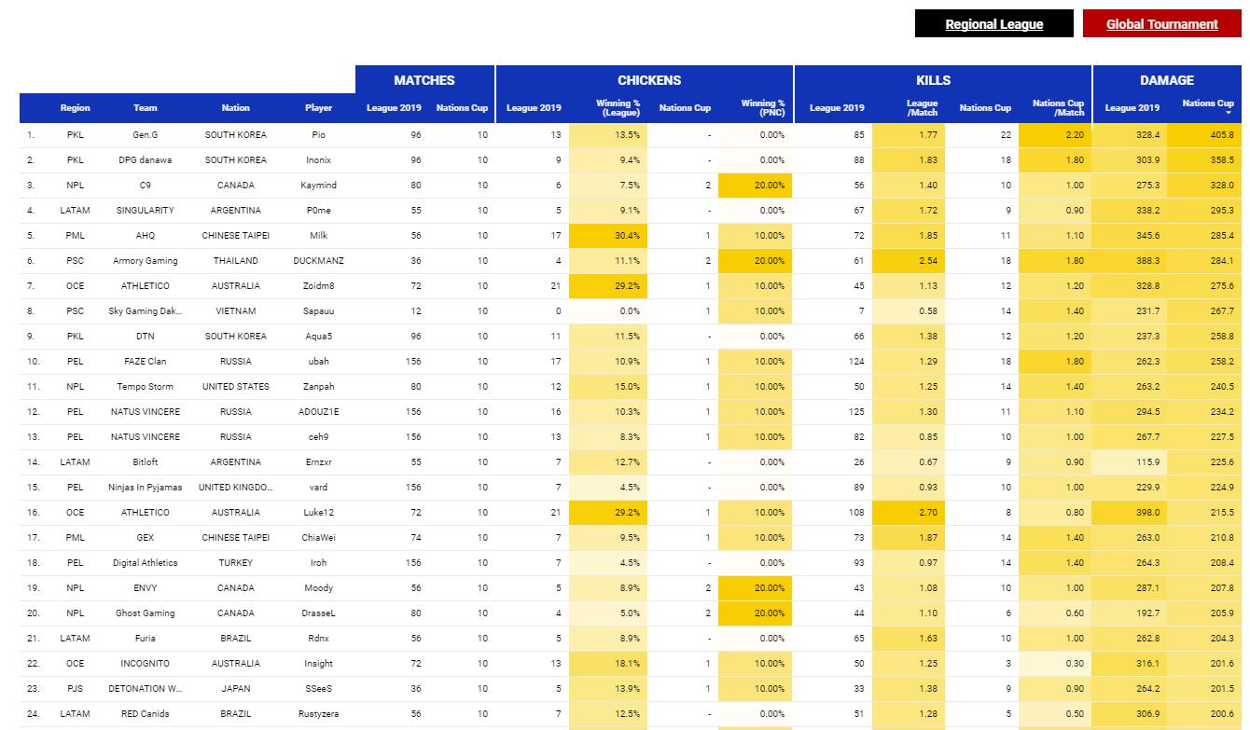Viewport: 1250px width, 730px height.
Task: Sort by League 2019 under KILLS
Action: pyautogui.click(x=837, y=108)
